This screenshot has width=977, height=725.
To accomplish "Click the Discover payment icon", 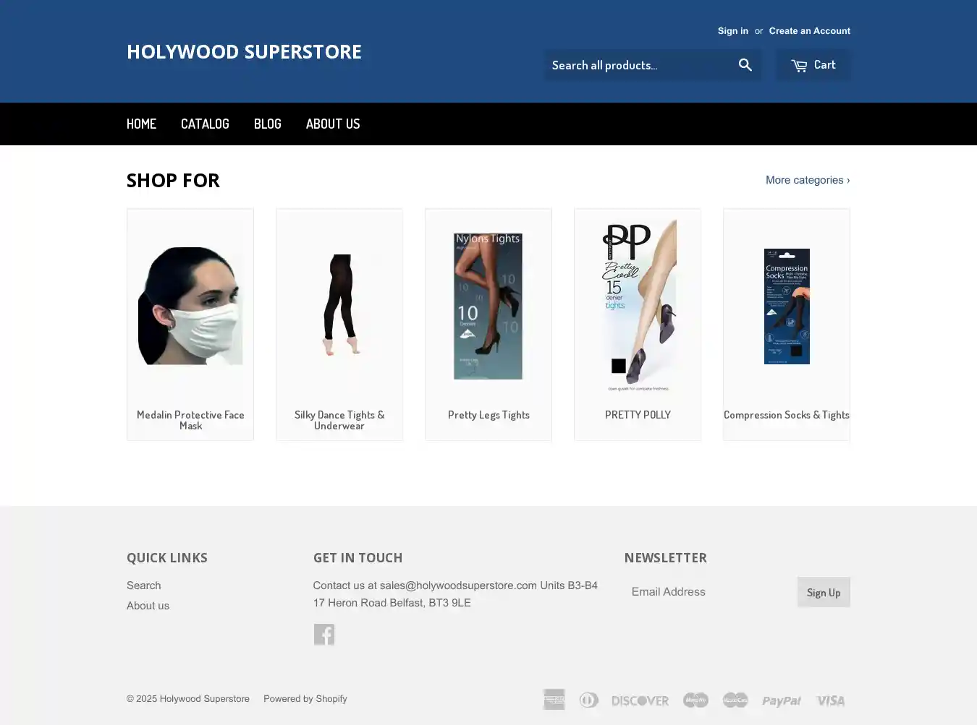I will [640, 700].
